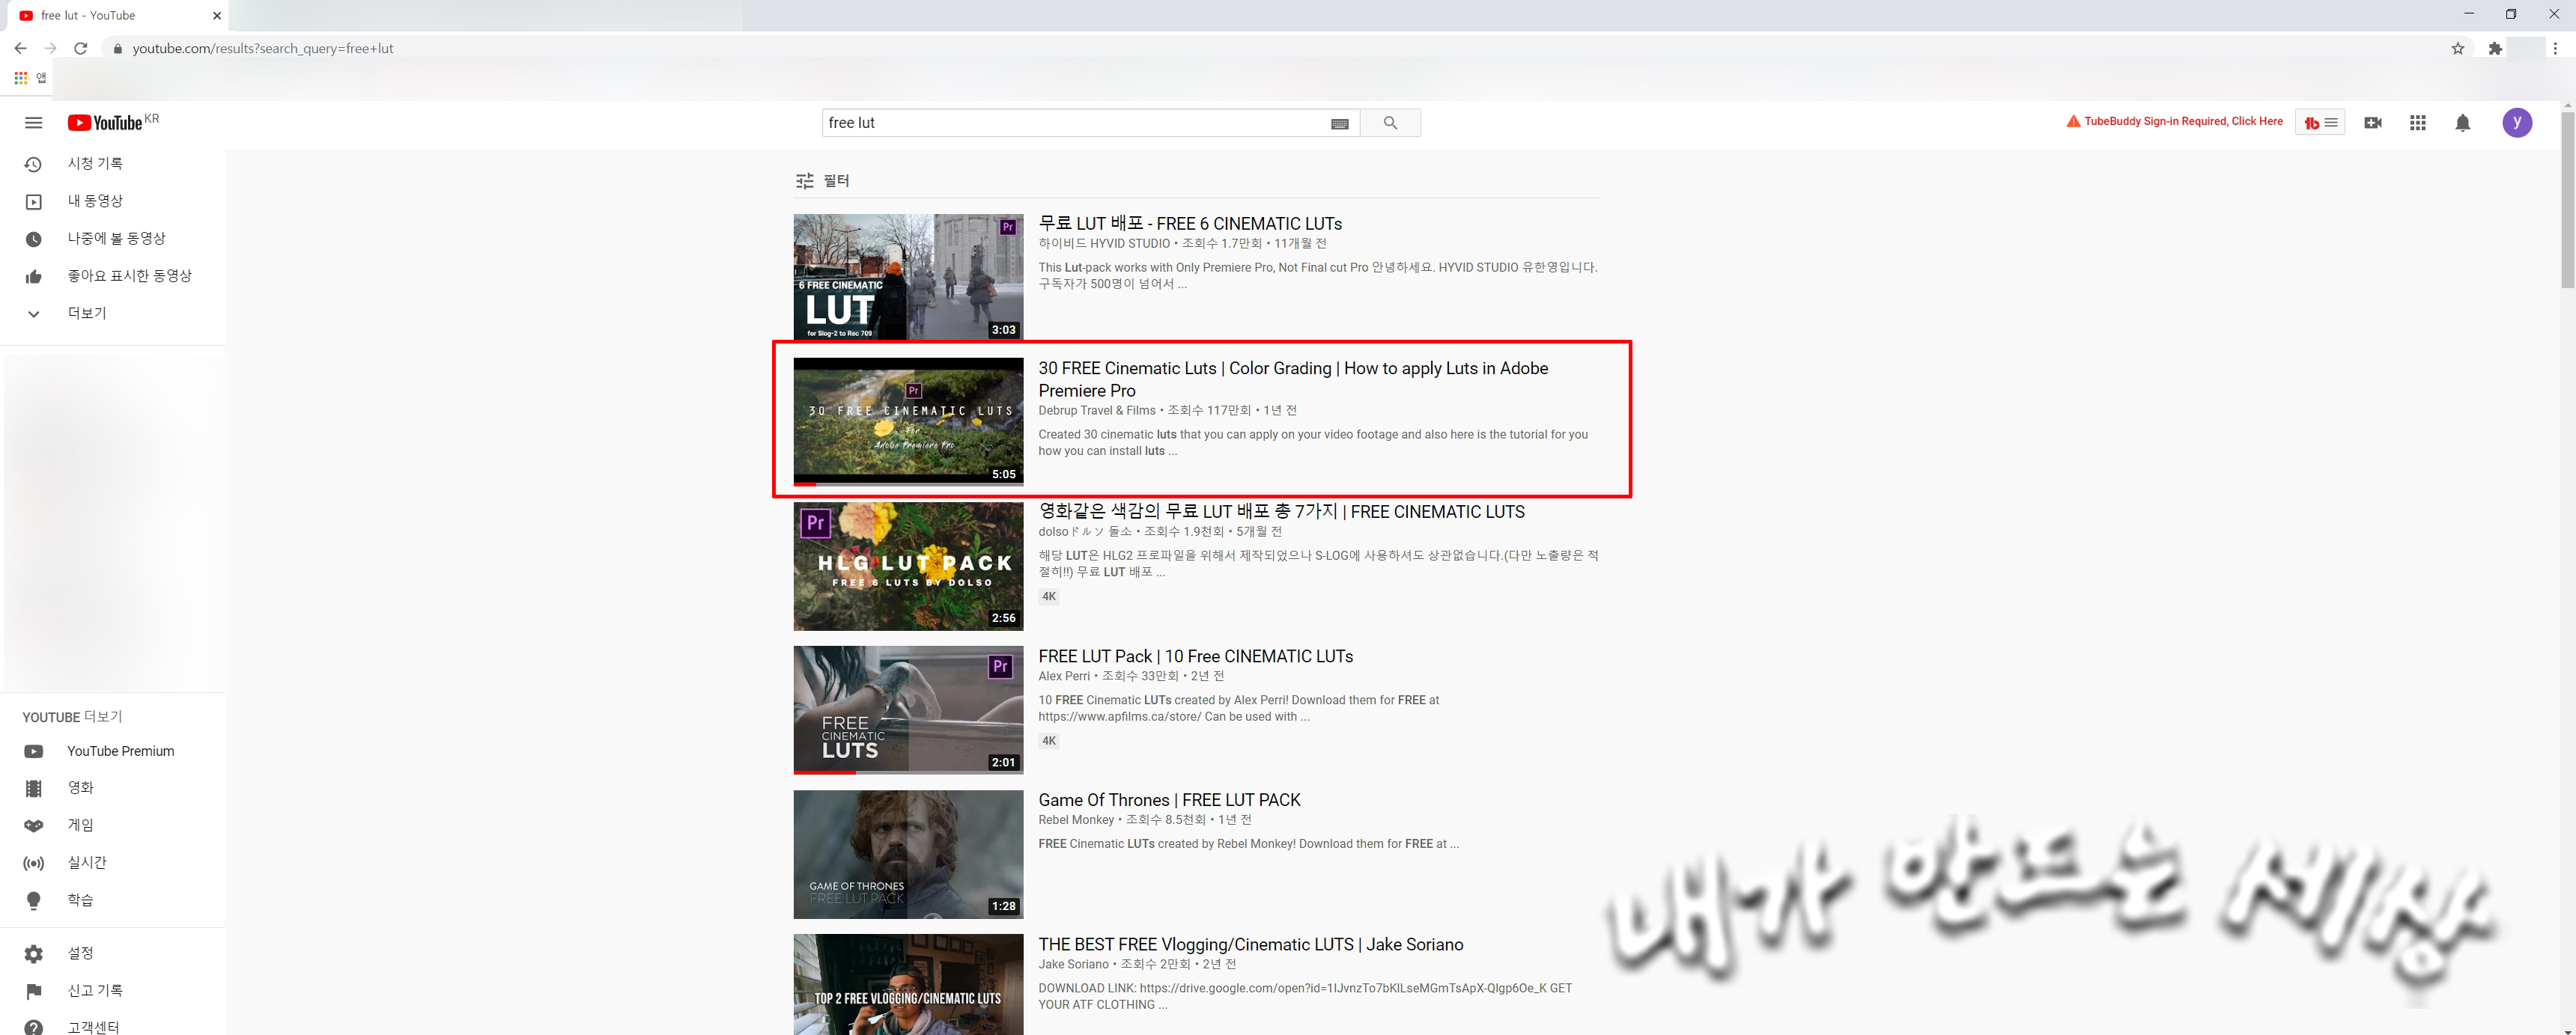The width and height of the screenshot is (2576, 1035).
Task: Click the search magnifier button
Action: click(1390, 123)
